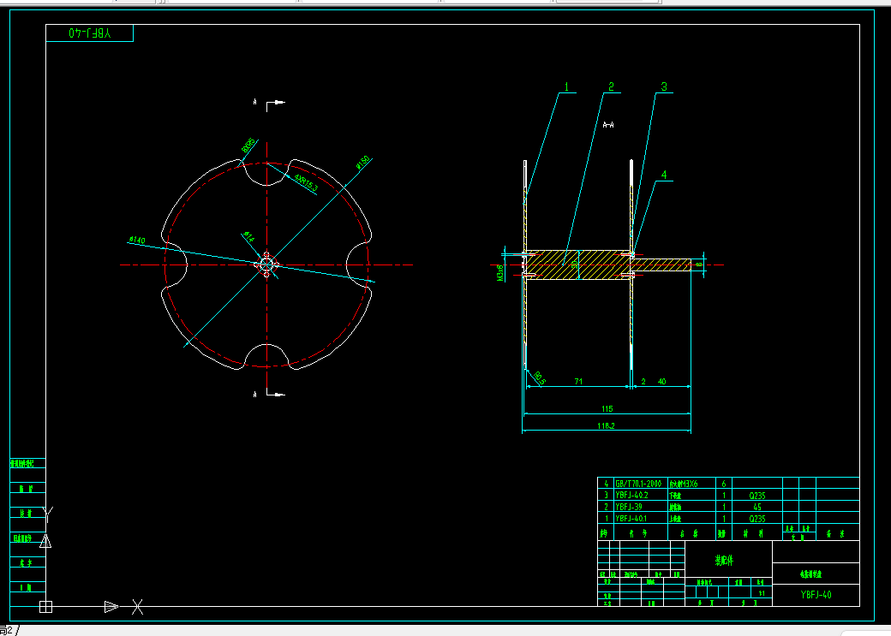Image resolution: width=891 pixels, height=636 pixels.
Task: Select YBFJ-40 drawing number in title block
Action: (816, 595)
